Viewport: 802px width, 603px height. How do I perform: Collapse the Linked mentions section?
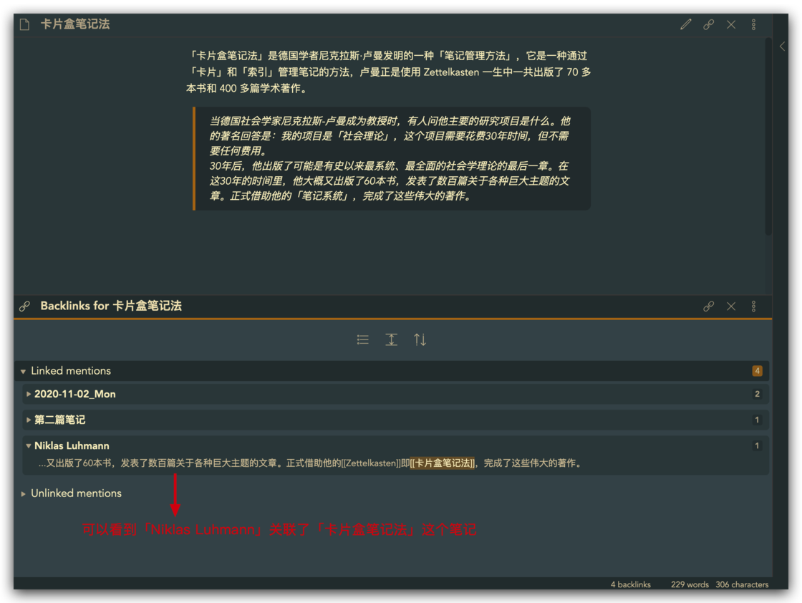tap(23, 371)
